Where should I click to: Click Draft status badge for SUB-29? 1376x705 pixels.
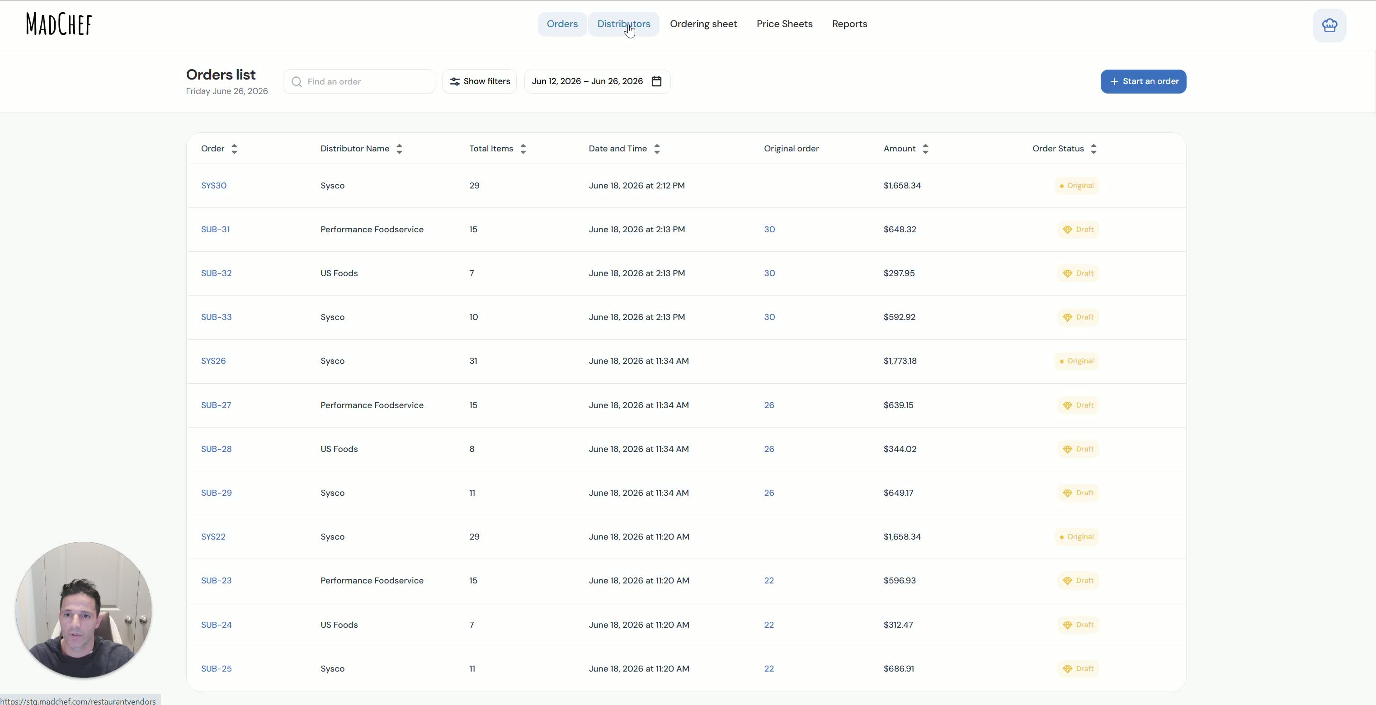point(1078,493)
